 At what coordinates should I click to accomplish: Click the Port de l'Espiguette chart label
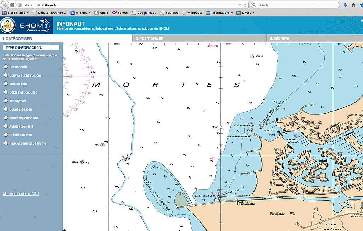pos(246,203)
